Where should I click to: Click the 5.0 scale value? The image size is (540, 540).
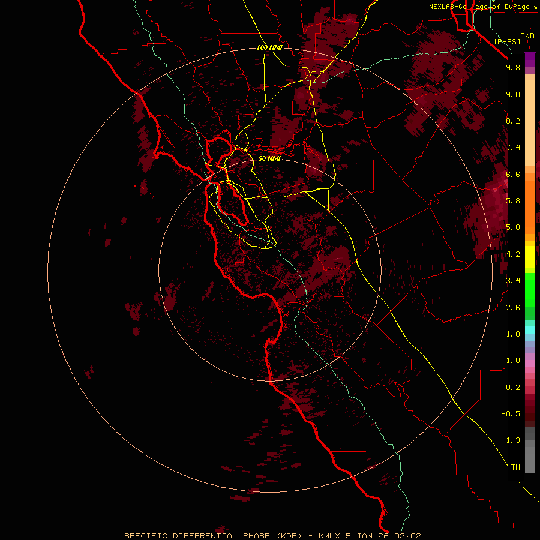click(x=513, y=227)
